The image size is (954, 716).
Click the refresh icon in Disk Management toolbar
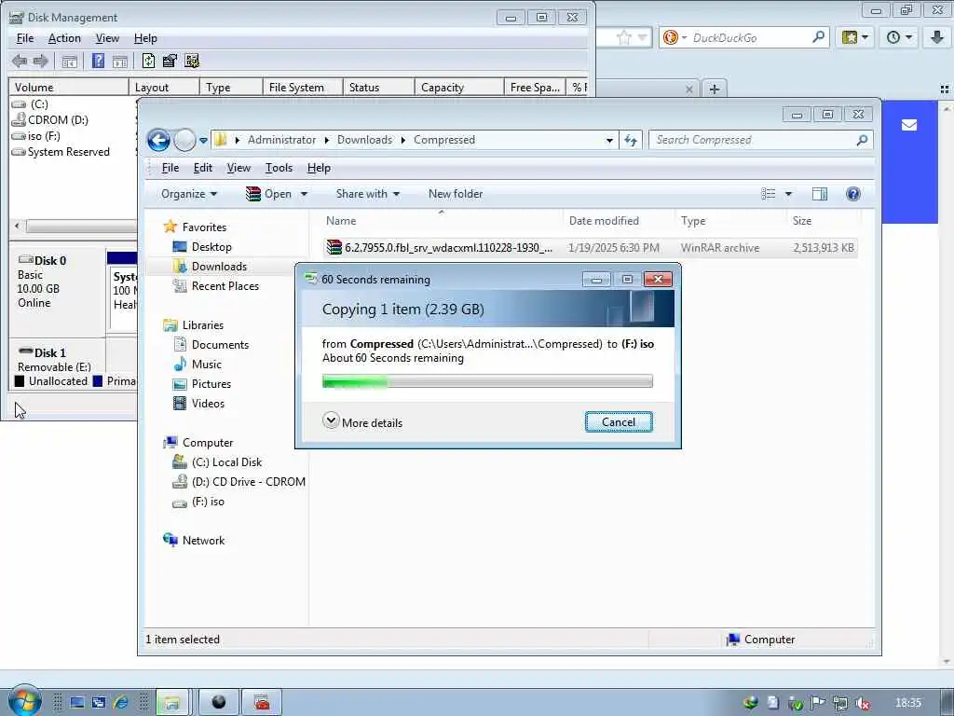(148, 61)
